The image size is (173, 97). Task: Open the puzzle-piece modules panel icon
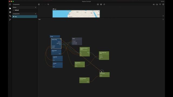(10, 8)
